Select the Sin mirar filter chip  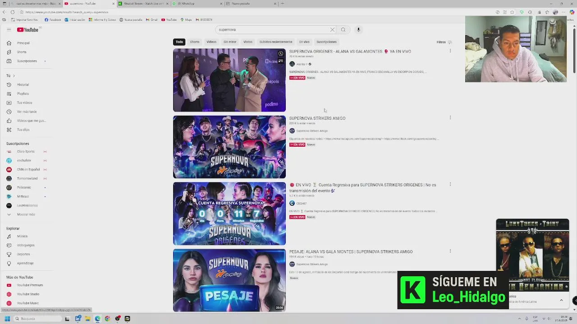[x=230, y=42]
